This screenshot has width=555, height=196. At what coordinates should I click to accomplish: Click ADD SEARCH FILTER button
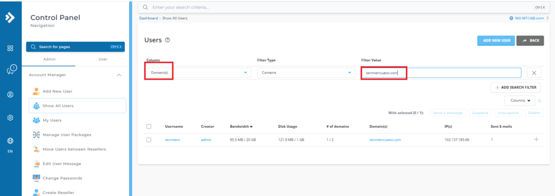516,87
